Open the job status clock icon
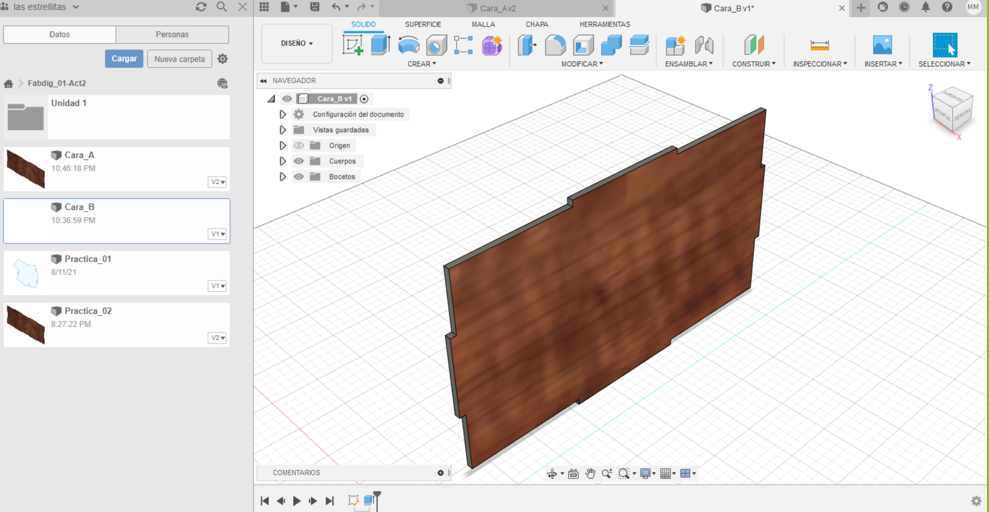The height and width of the screenshot is (512, 989). coord(904,7)
